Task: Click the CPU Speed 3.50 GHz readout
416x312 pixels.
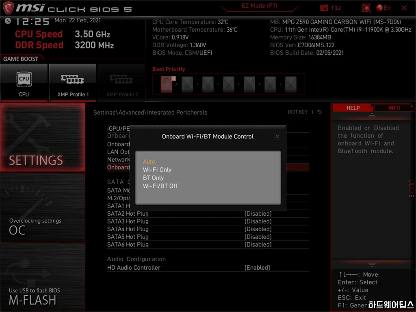Action: tap(63, 34)
